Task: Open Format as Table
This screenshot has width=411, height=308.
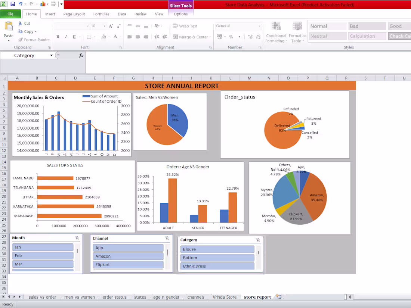Action: click(297, 32)
